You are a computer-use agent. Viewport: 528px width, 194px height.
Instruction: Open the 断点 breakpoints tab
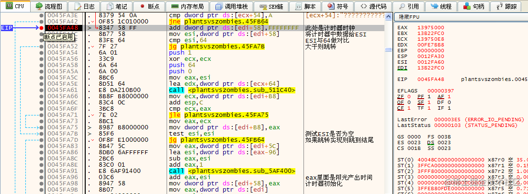[149, 6]
